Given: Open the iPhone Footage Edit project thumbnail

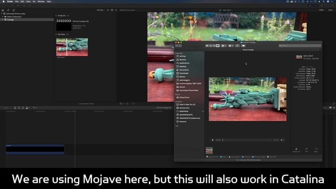Looking at the screenshot, I should [x=64, y=25].
